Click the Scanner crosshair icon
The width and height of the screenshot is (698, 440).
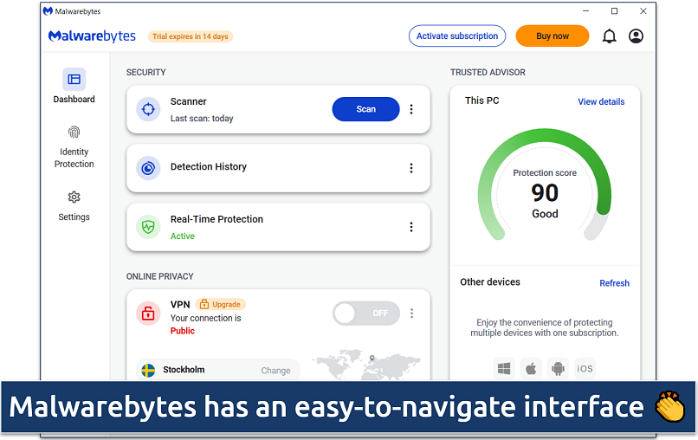[x=148, y=109]
